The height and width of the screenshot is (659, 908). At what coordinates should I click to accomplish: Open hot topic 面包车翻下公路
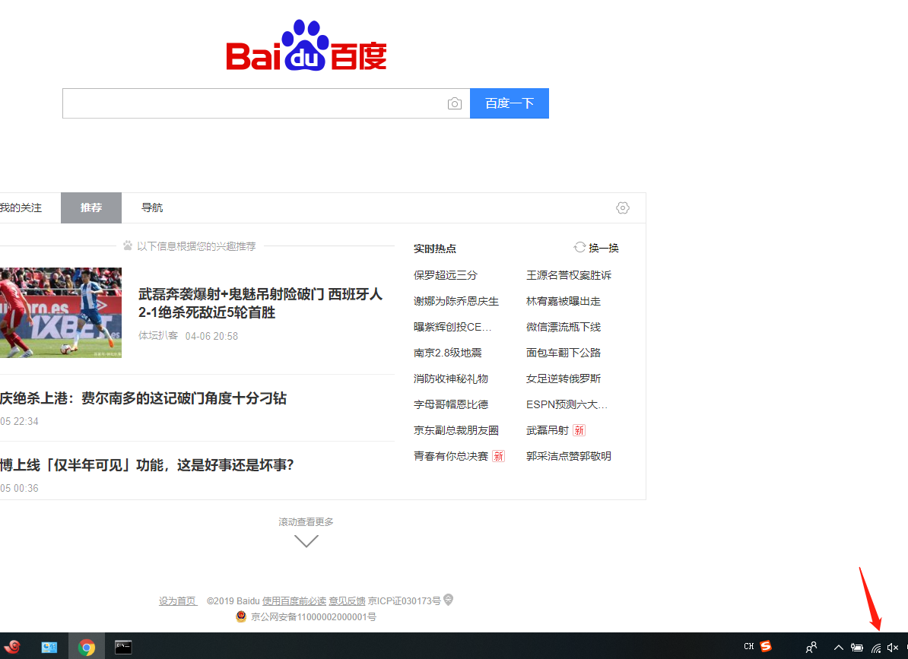pos(564,353)
